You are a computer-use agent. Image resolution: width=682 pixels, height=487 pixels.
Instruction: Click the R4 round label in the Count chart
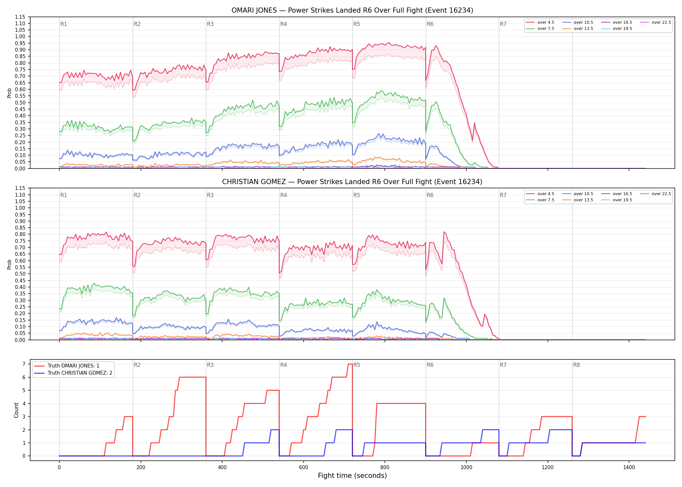pyautogui.click(x=284, y=365)
